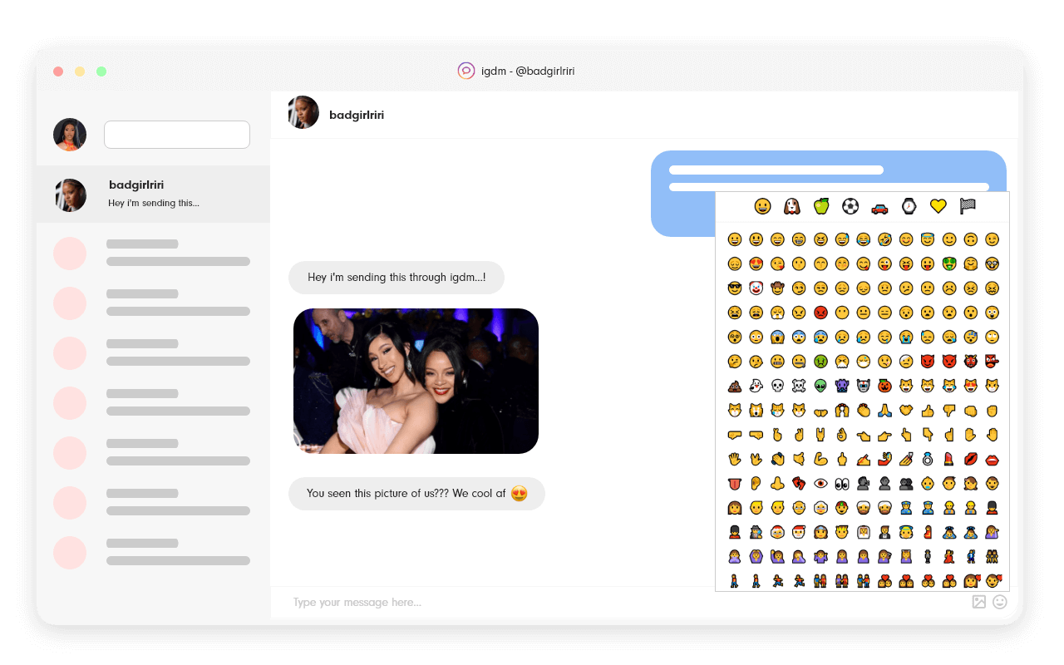Screen dimensions: 1064x665
Task: Insert the ghost emoji
Action: [x=756, y=386]
